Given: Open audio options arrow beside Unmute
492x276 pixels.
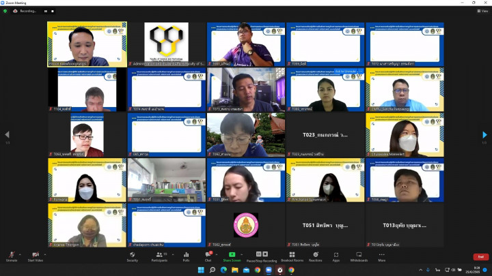Looking at the screenshot, I should pyautogui.click(x=20, y=254).
